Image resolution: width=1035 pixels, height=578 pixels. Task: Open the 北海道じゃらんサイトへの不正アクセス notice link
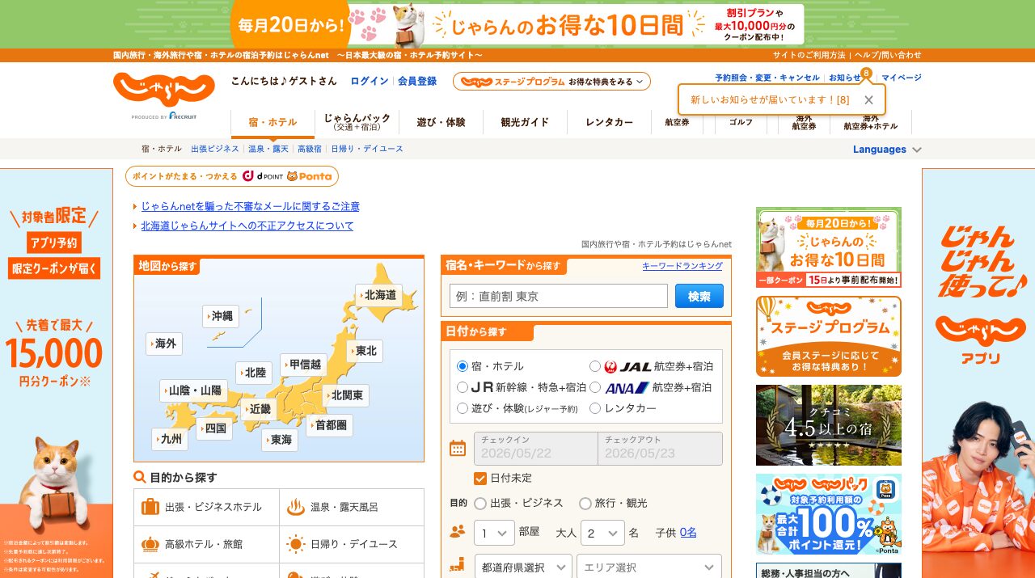(x=247, y=226)
